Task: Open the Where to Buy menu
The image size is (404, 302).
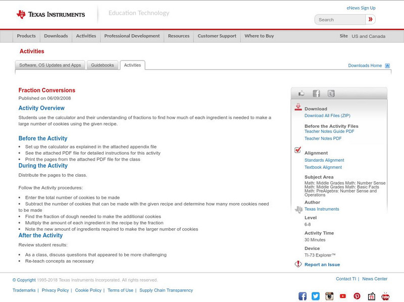Action: [x=259, y=36]
